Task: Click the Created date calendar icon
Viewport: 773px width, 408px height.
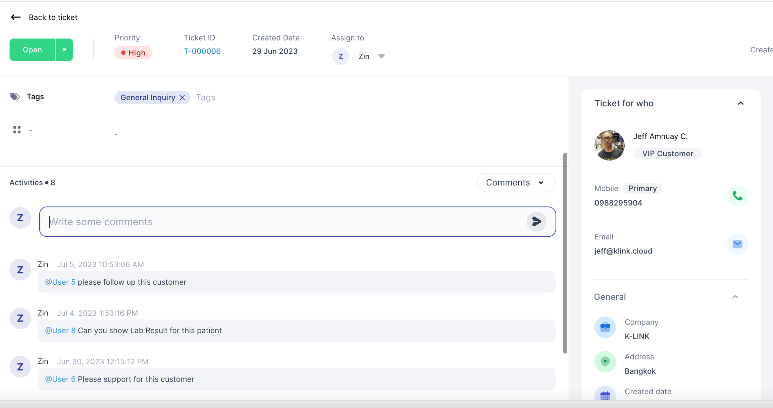Action: (x=605, y=396)
